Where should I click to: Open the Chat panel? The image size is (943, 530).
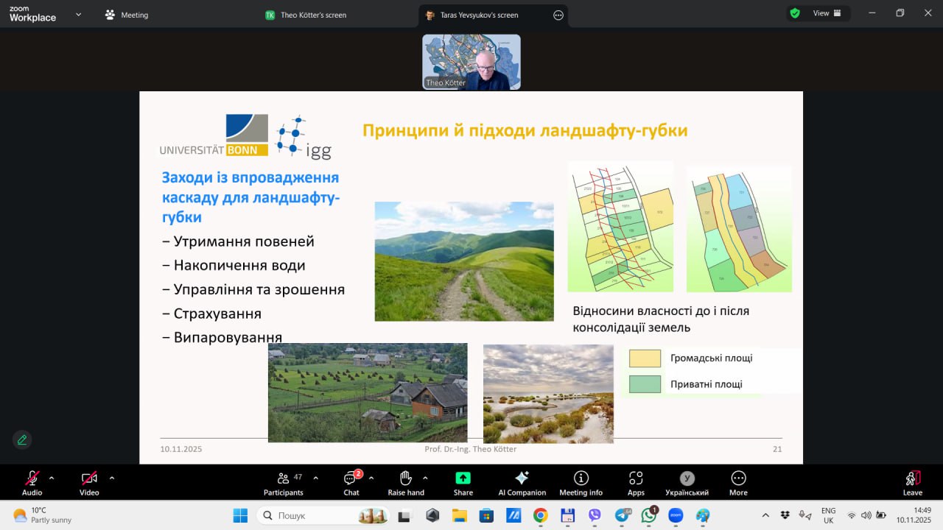point(351,482)
